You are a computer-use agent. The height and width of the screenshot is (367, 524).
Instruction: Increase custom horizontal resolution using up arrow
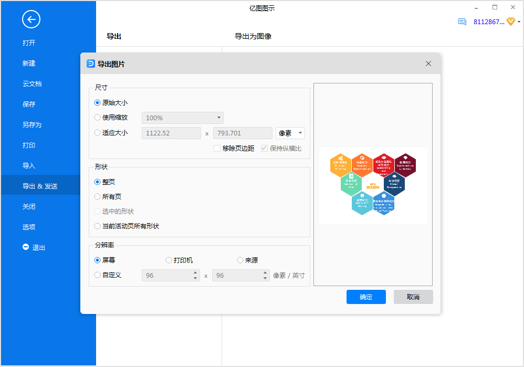[196, 272]
